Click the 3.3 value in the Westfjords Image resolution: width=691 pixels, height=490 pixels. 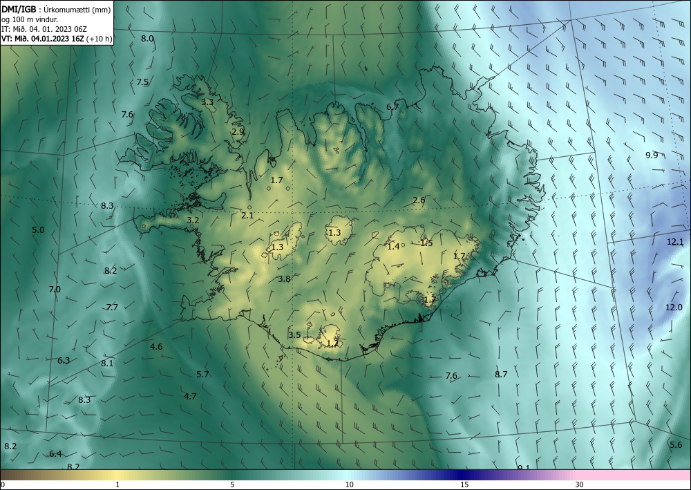pos(207,102)
